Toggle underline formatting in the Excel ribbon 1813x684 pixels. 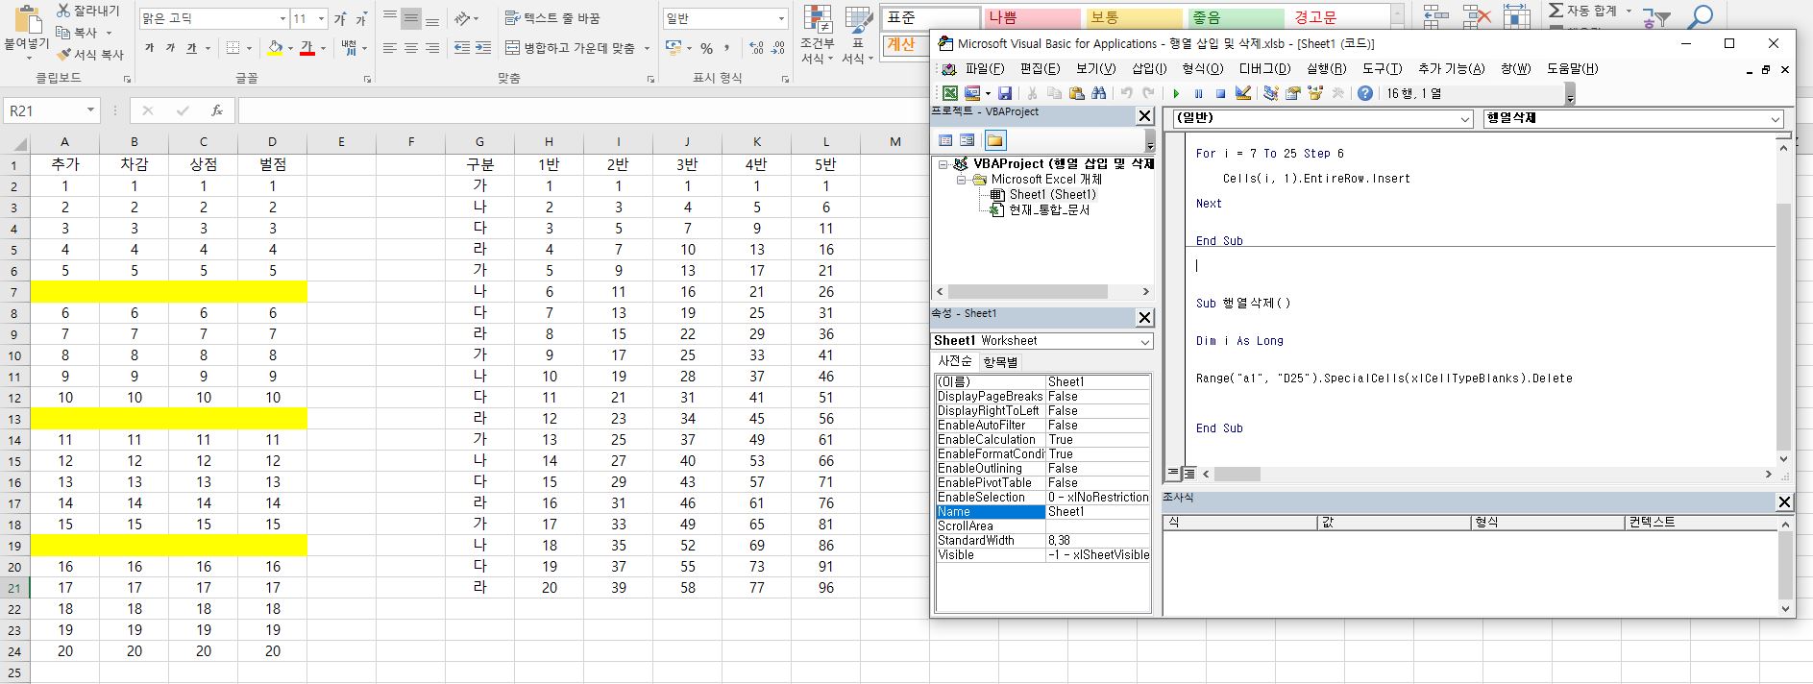click(x=191, y=48)
